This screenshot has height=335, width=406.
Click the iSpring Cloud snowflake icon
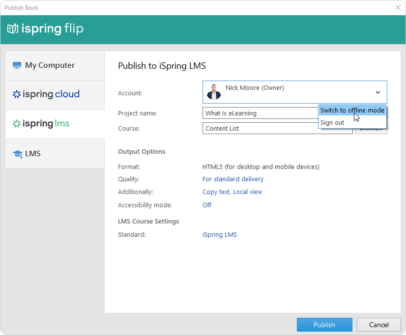click(17, 94)
